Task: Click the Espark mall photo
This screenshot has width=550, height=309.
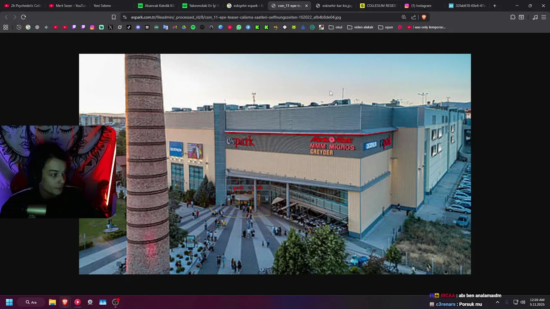Action: click(x=275, y=164)
